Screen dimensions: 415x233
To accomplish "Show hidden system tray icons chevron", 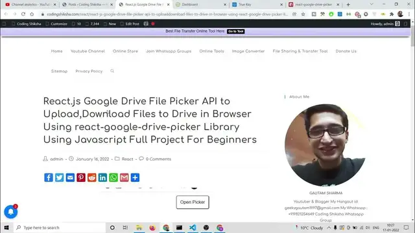I will point(329,227).
